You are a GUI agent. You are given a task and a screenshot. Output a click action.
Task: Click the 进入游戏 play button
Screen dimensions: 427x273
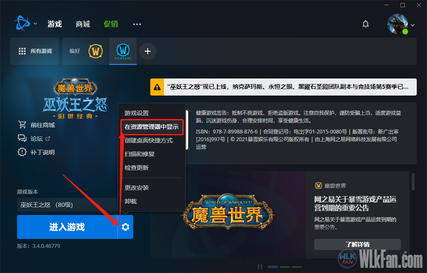coord(67,227)
